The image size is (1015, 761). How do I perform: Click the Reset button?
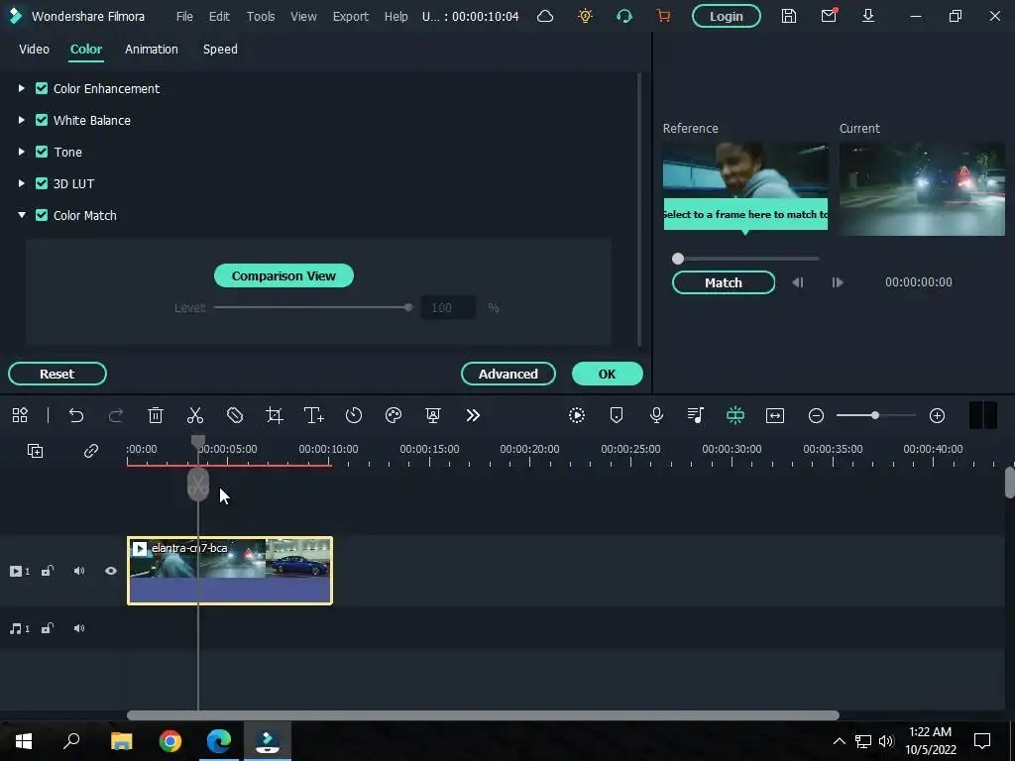pos(56,374)
